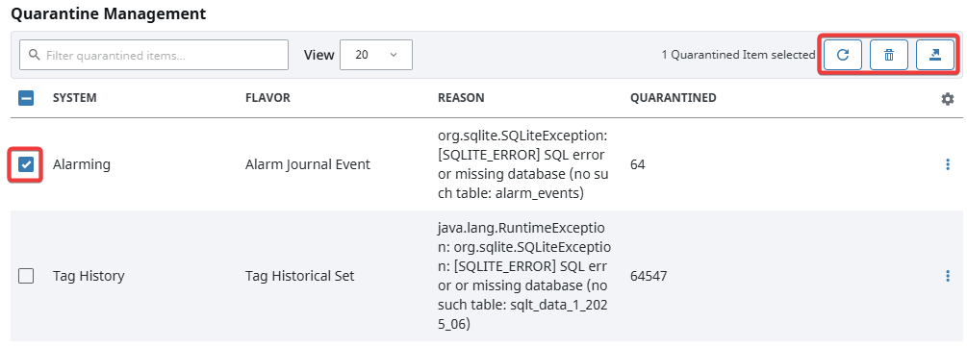Click the export quarantined items icon
The width and height of the screenshot is (967, 347).
(x=935, y=55)
